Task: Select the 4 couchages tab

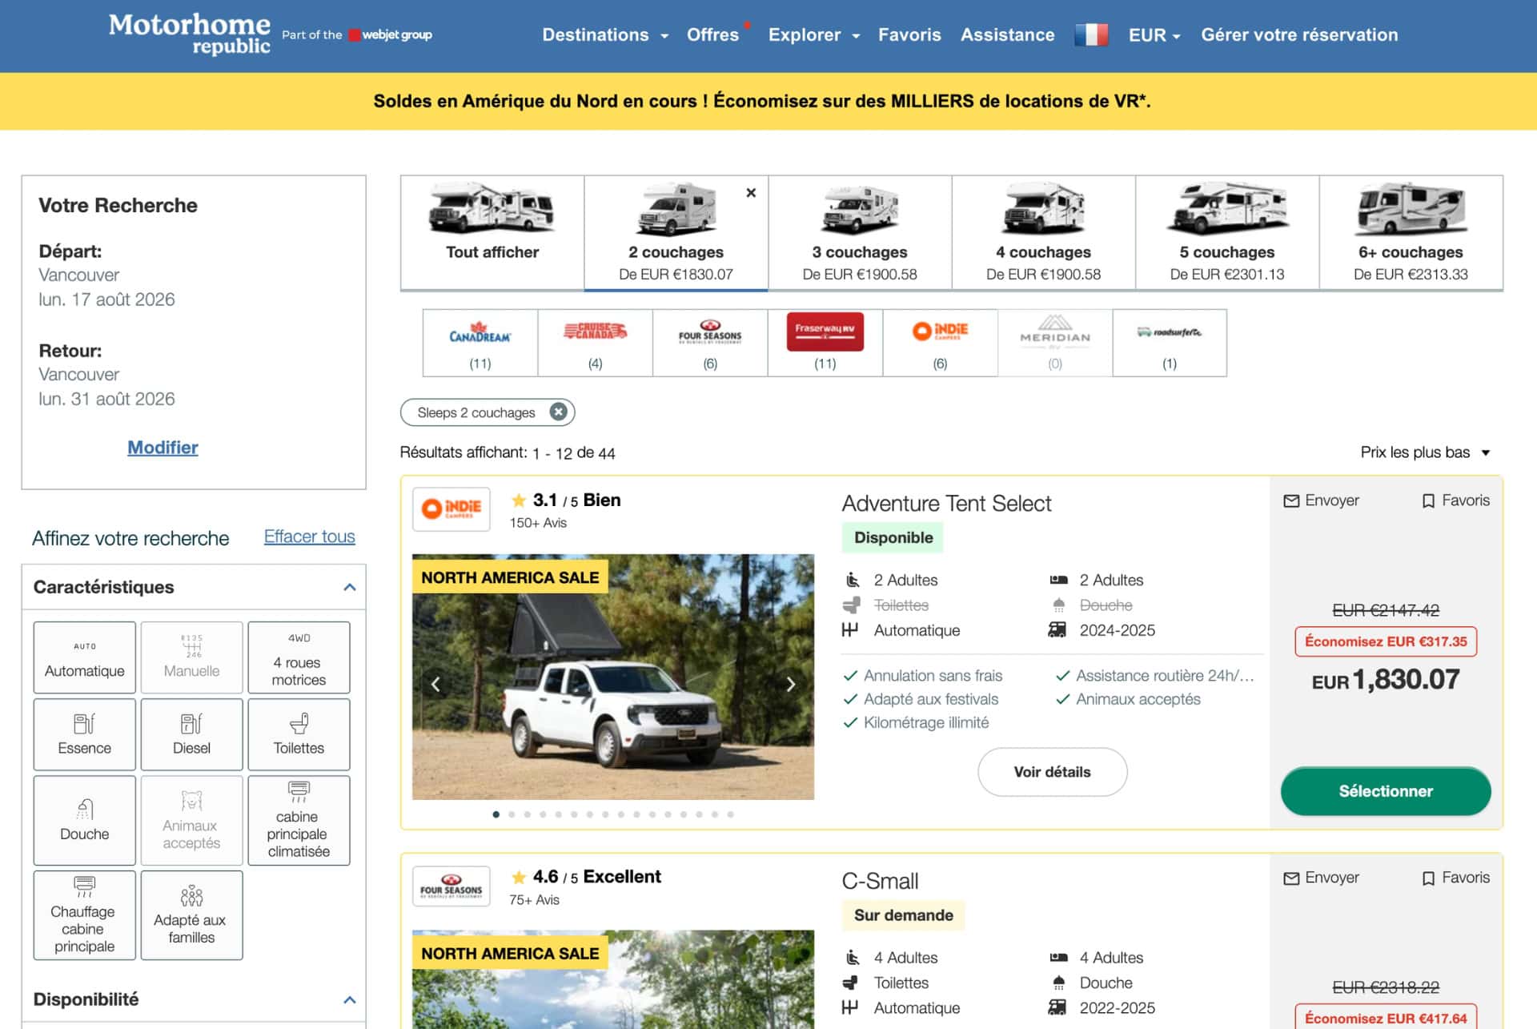Action: click(x=1043, y=232)
